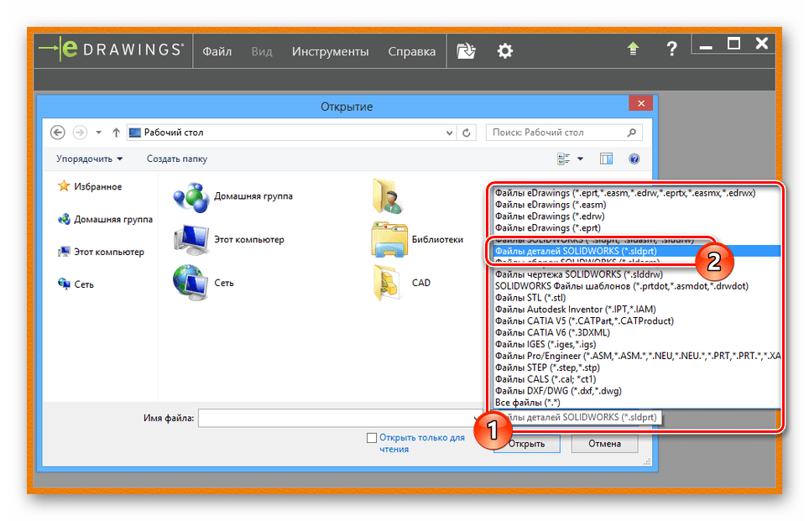Viewport: 809px width, 521px height.
Task: Select Сеть in the navigation pane
Action: (x=76, y=284)
